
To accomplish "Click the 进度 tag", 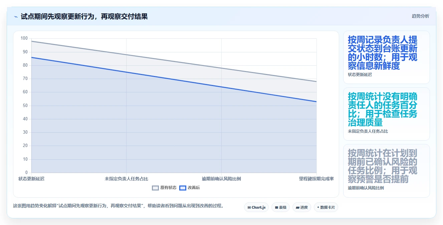I will (301, 207).
